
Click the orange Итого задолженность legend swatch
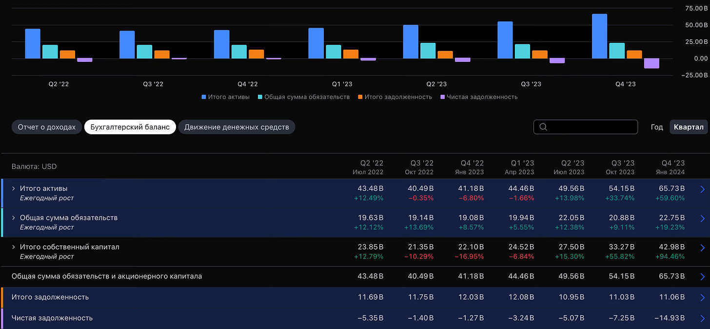pyautogui.click(x=359, y=97)
